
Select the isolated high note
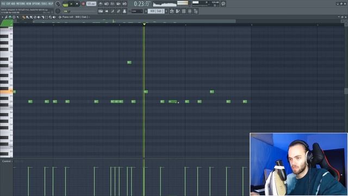[x=129, y=63]
